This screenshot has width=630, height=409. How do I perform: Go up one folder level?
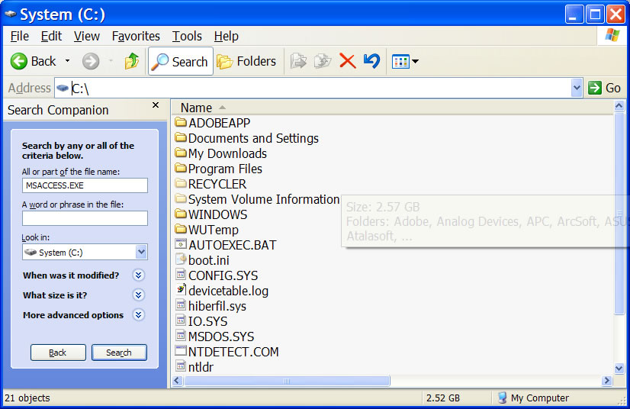click(131, 61)
